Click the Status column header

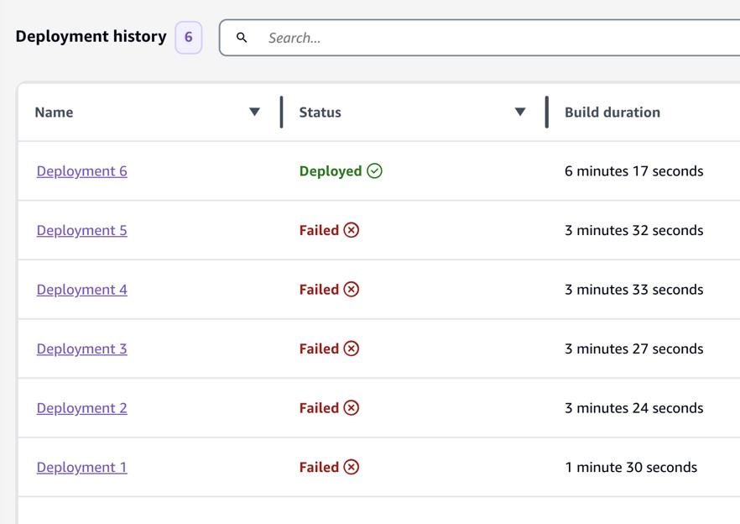click(x=320, y=112)
